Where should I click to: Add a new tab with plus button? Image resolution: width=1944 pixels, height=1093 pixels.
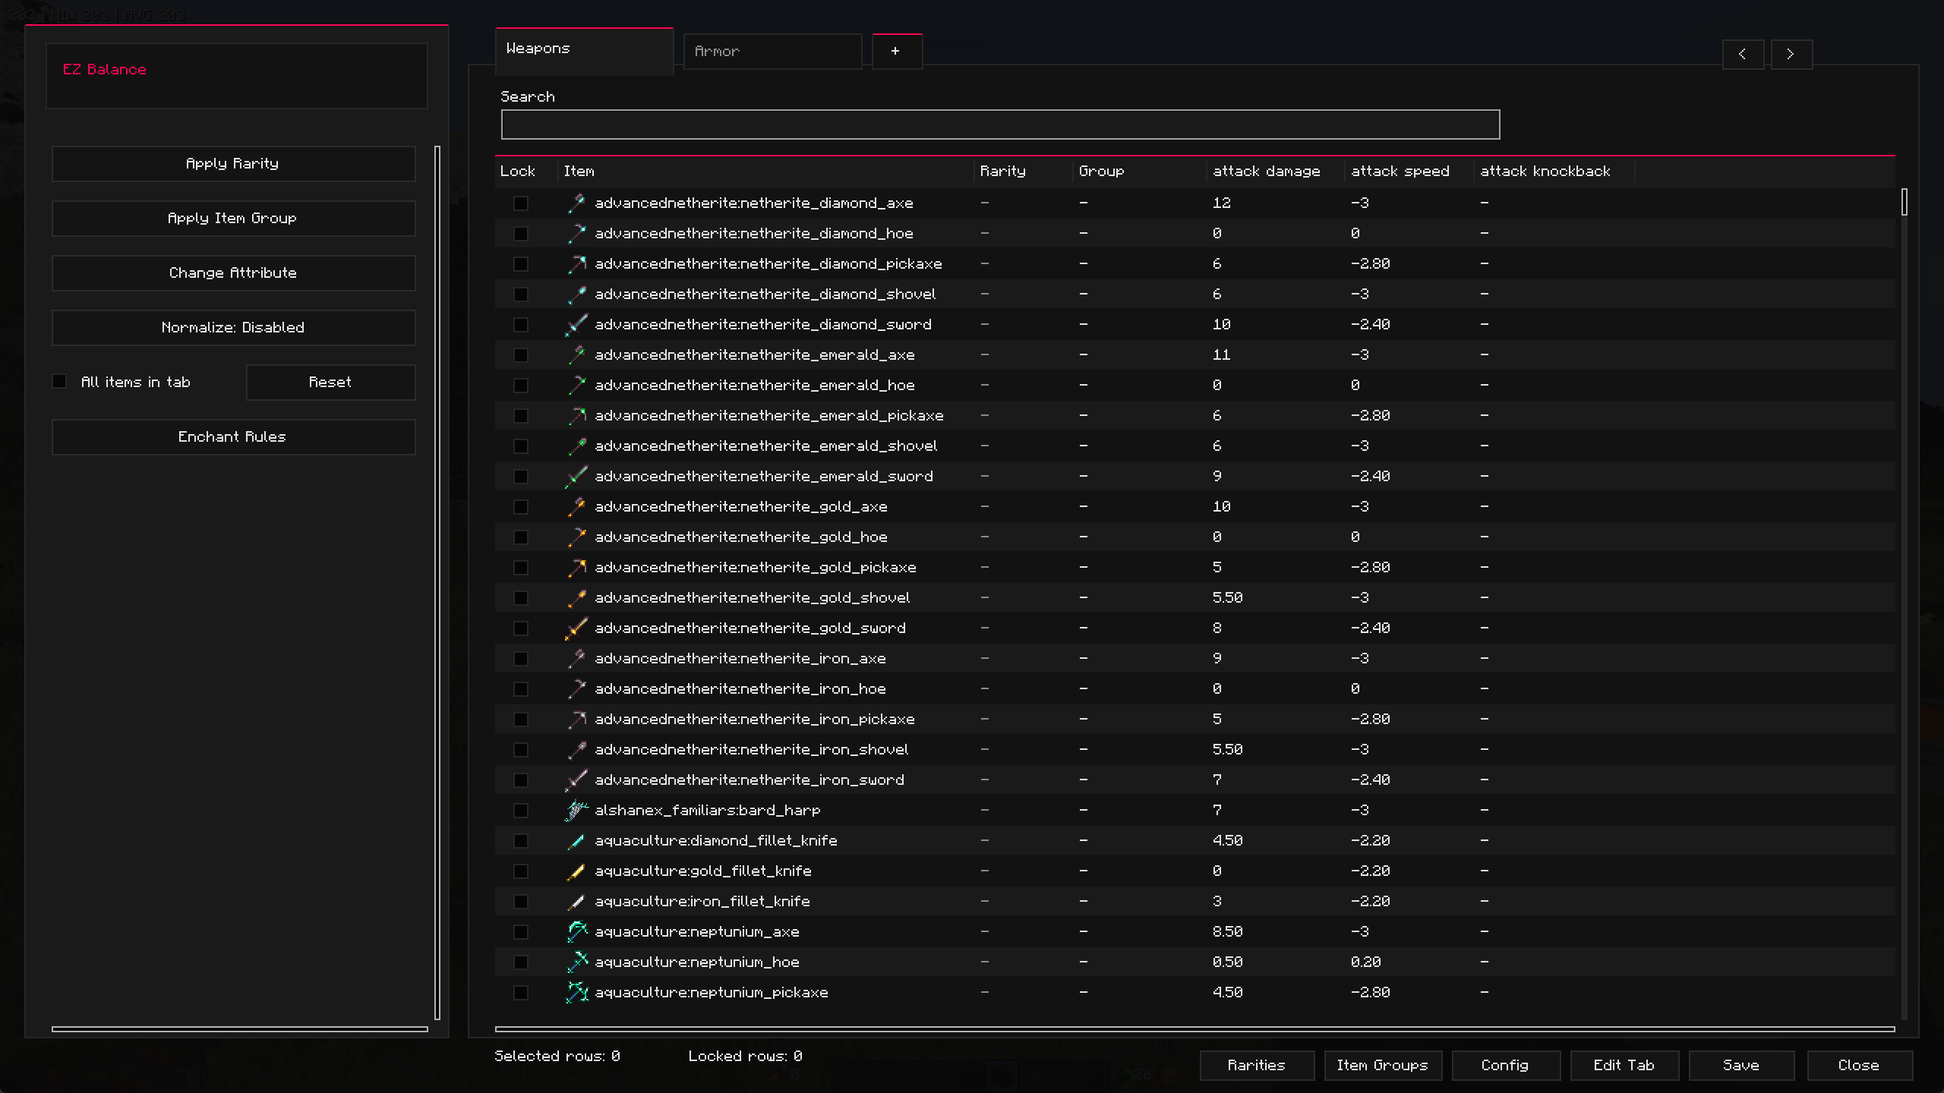[897, 51]
